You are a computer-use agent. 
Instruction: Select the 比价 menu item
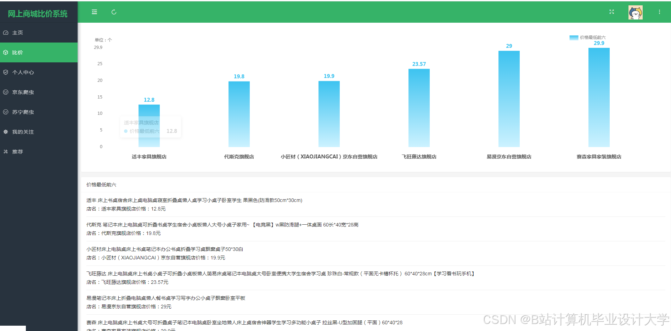[39, 52]
